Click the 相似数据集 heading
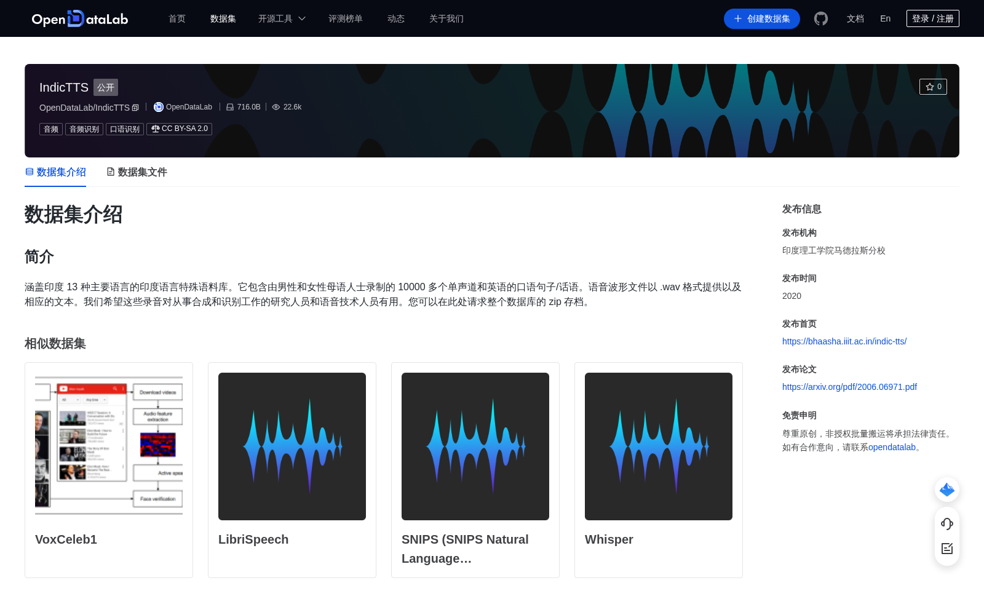 pyautogui.click(x=55, y=344)
